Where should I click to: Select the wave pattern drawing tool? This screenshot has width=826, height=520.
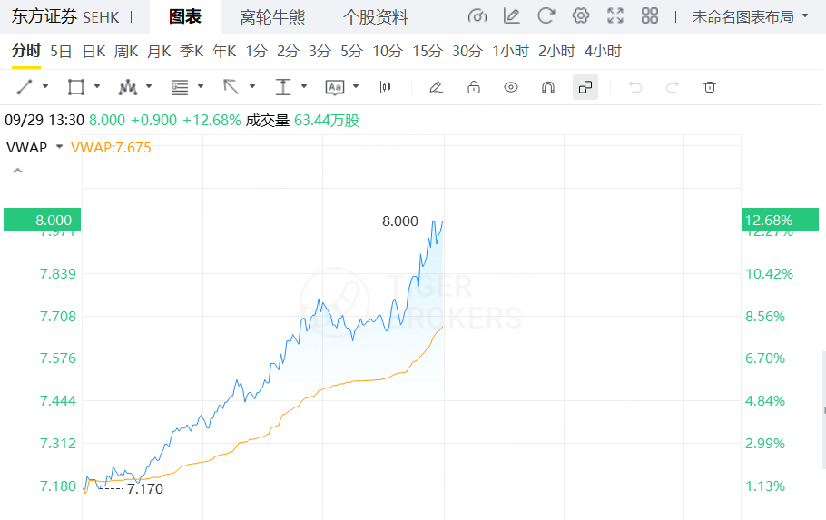click(127, 87)
